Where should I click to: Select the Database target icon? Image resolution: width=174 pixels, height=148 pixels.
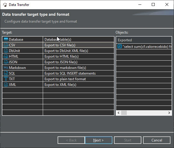[6, 39]
